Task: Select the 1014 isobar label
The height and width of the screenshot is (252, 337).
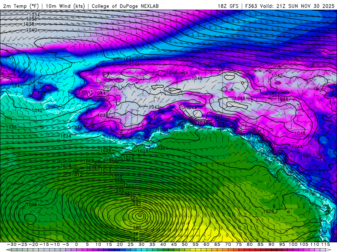Action: click(x=106, y=170)
